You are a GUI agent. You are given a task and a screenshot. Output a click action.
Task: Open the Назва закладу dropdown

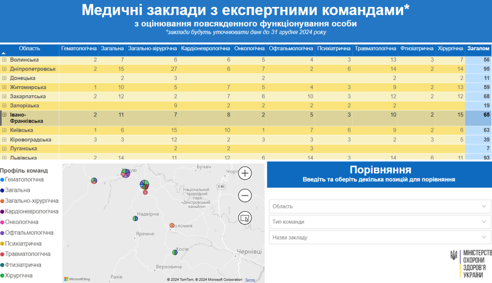click(379, 237)
